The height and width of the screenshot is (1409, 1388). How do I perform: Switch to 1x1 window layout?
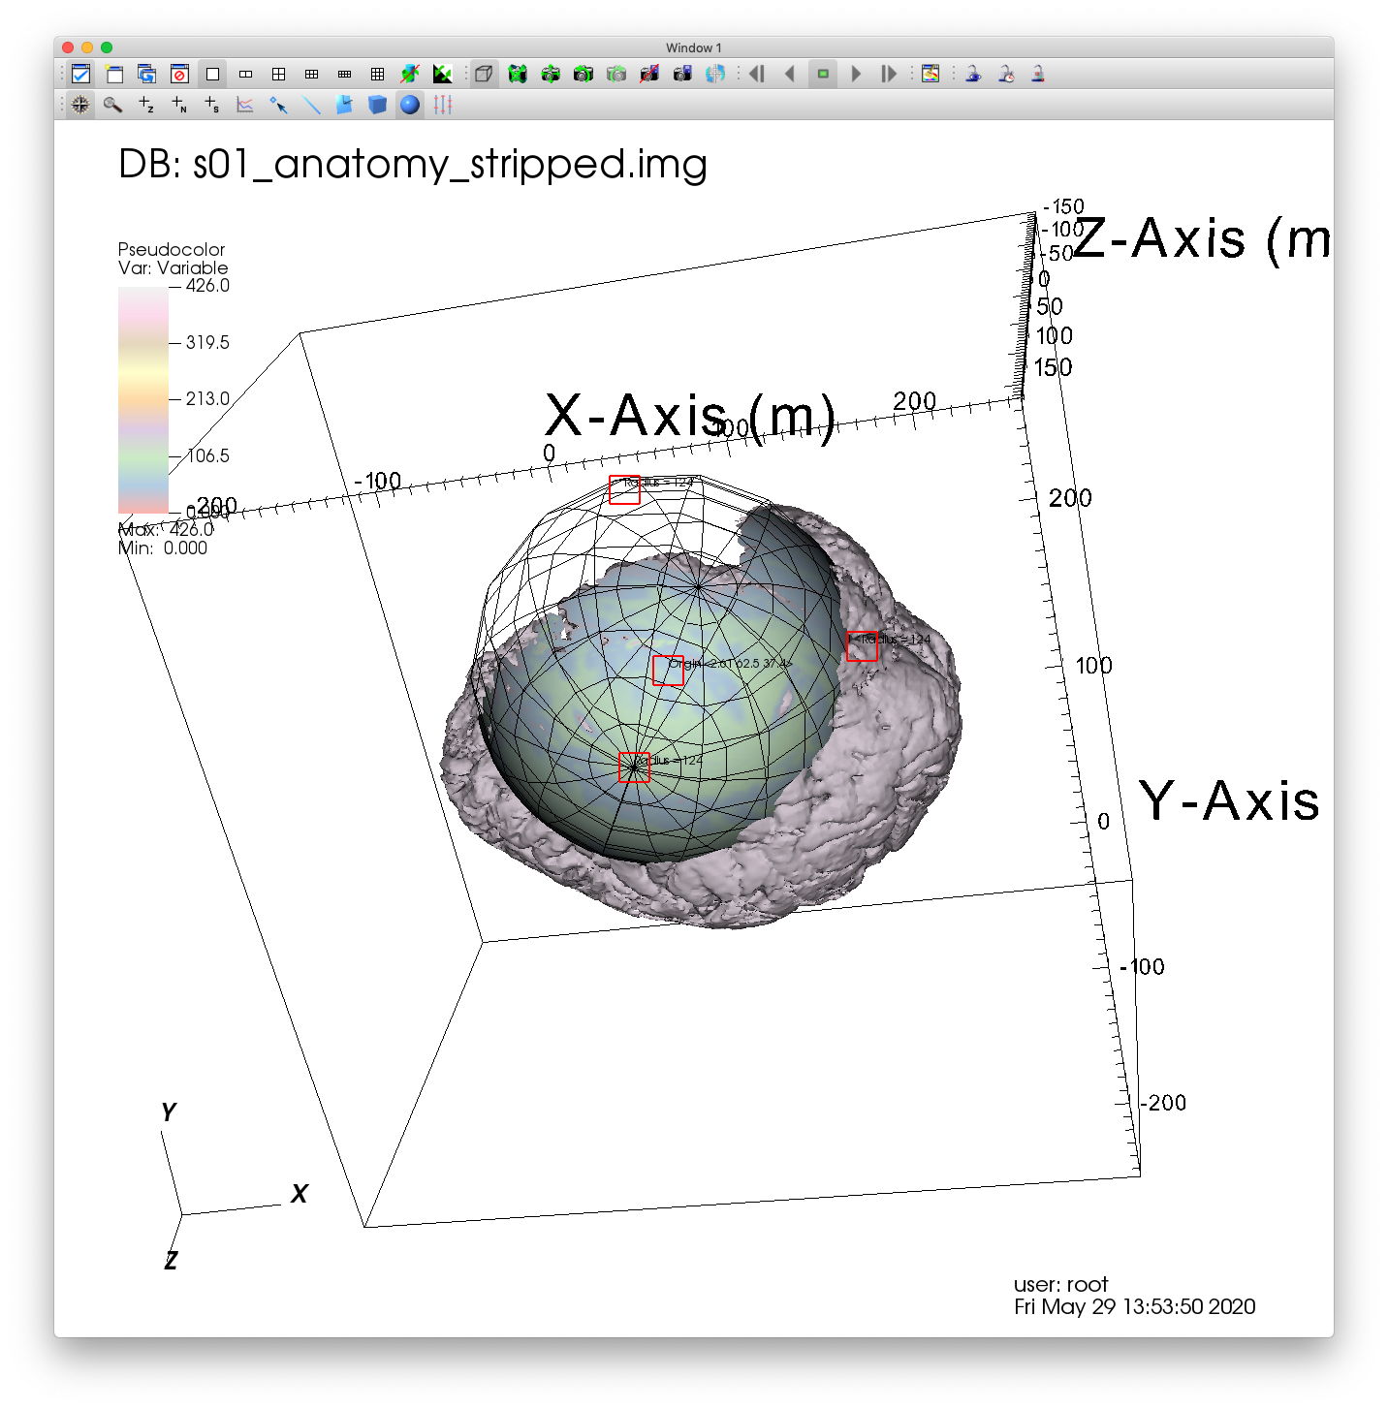[x=212, y=74]
